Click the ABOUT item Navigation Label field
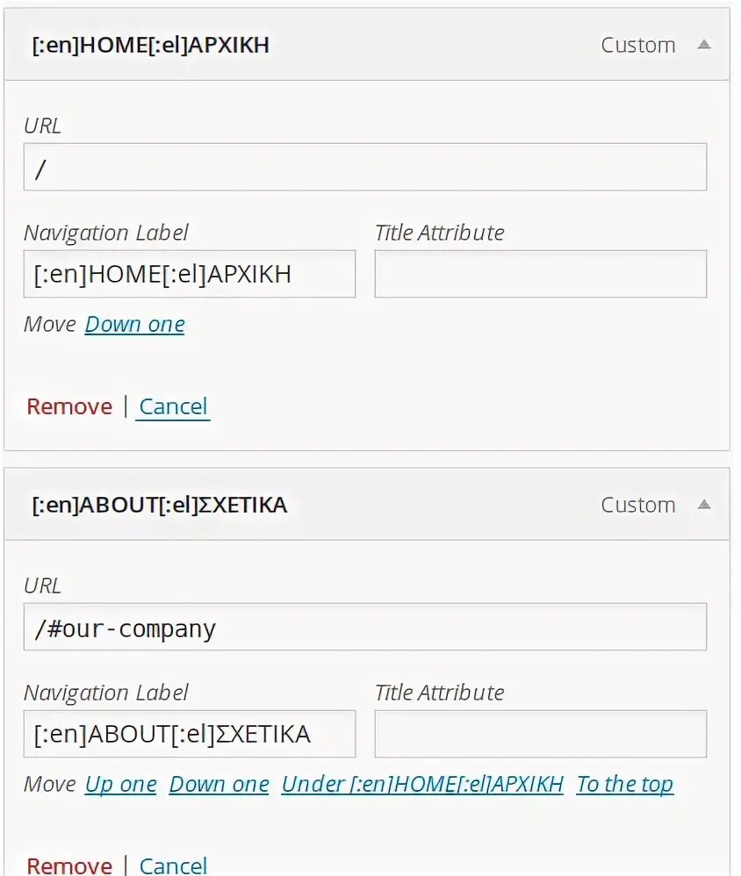 [x=189, y=734]
